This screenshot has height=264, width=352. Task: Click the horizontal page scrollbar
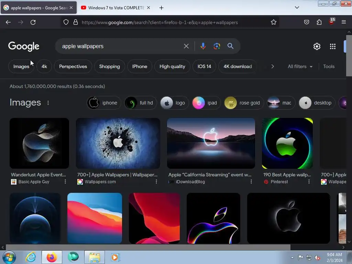tap(148, 247)
